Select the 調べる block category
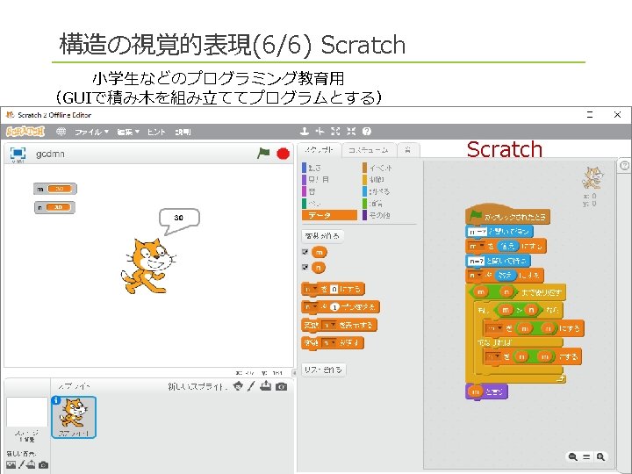The image size is (632, 474). tap(376, 191)
